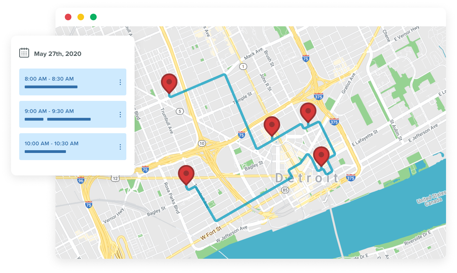Select the 8:00 AM - 8:30 AM appointment card

coord(73,82)
